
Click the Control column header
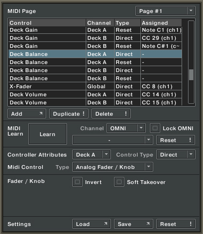[x=47, y=23]
